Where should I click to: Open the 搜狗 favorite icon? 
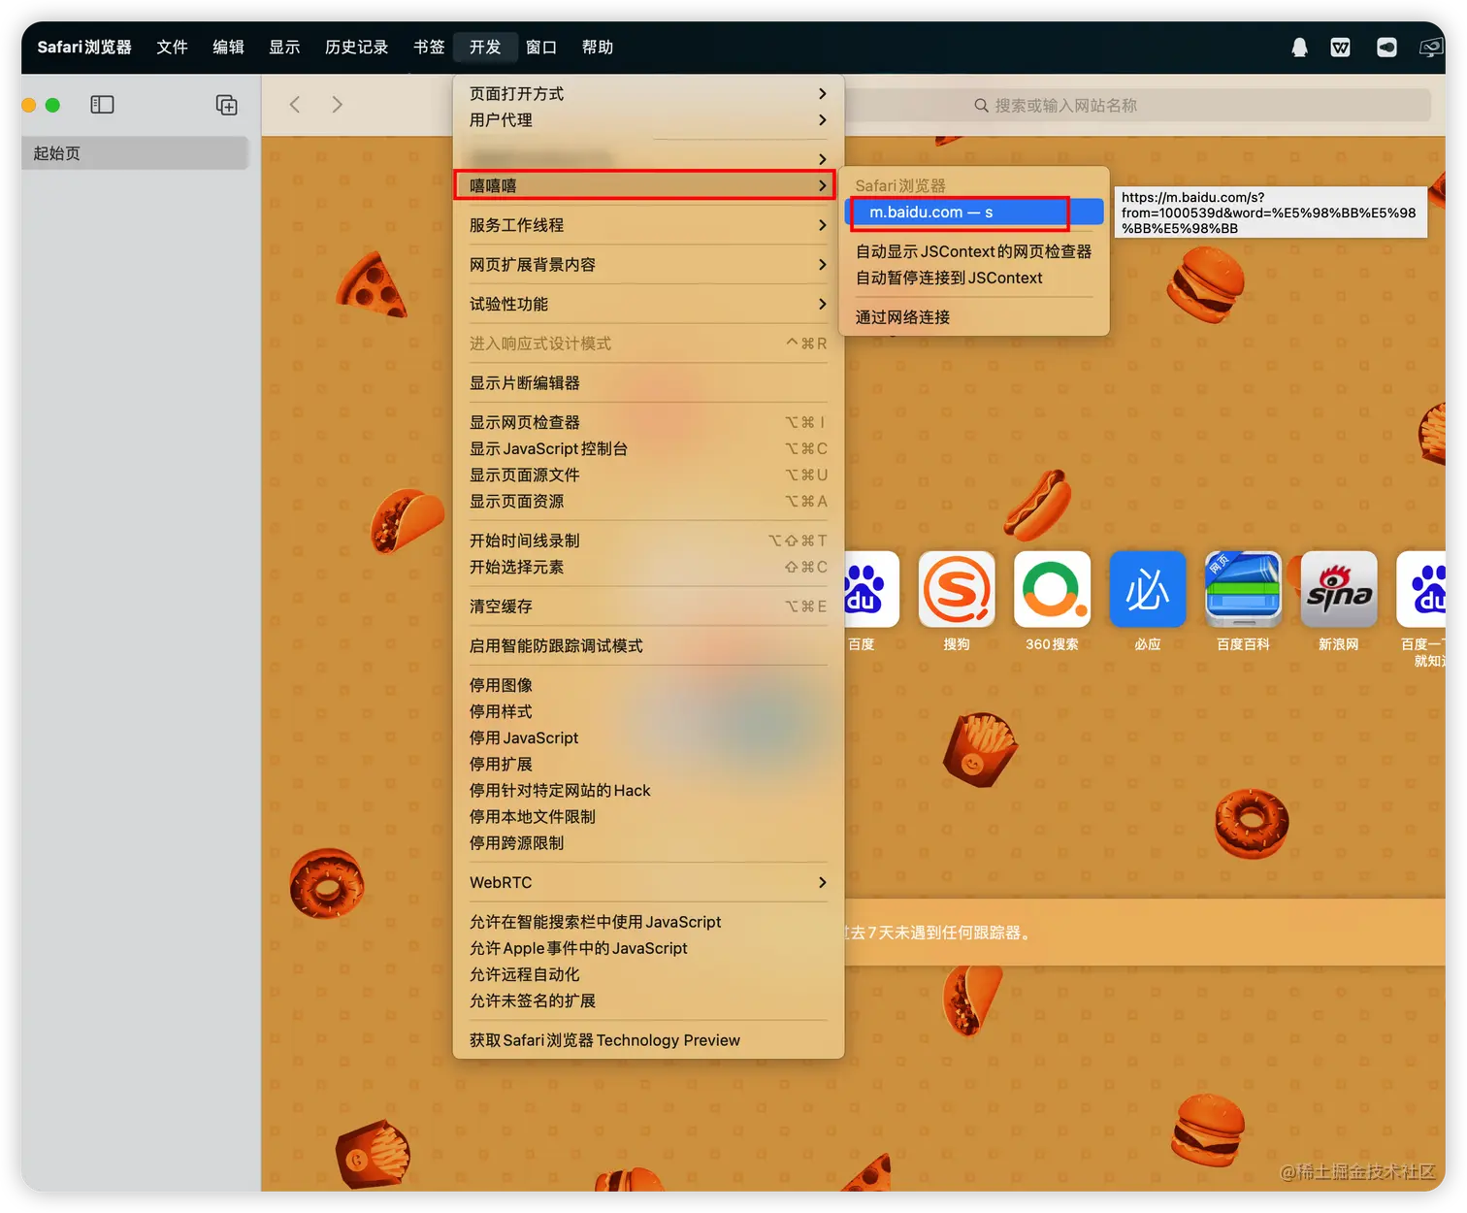[x=957, y=589]
